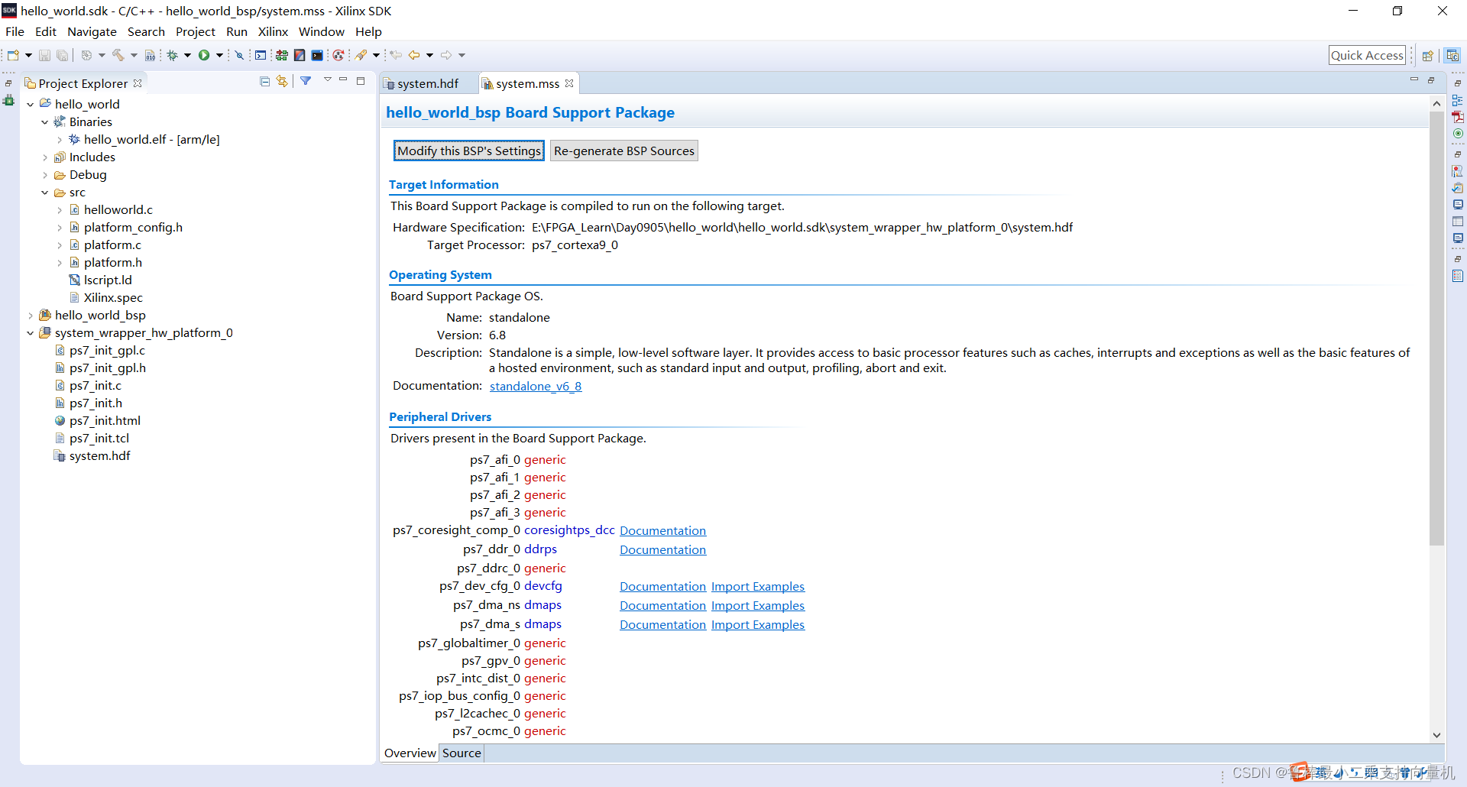The image size is (1467, 787).
Task: Open the New wizard dropdown arrow
Action: (28, 55)
